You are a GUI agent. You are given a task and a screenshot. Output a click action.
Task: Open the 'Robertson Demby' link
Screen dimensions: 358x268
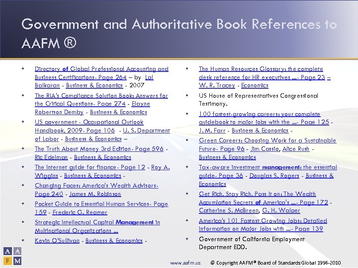click(x=59, y=112)
